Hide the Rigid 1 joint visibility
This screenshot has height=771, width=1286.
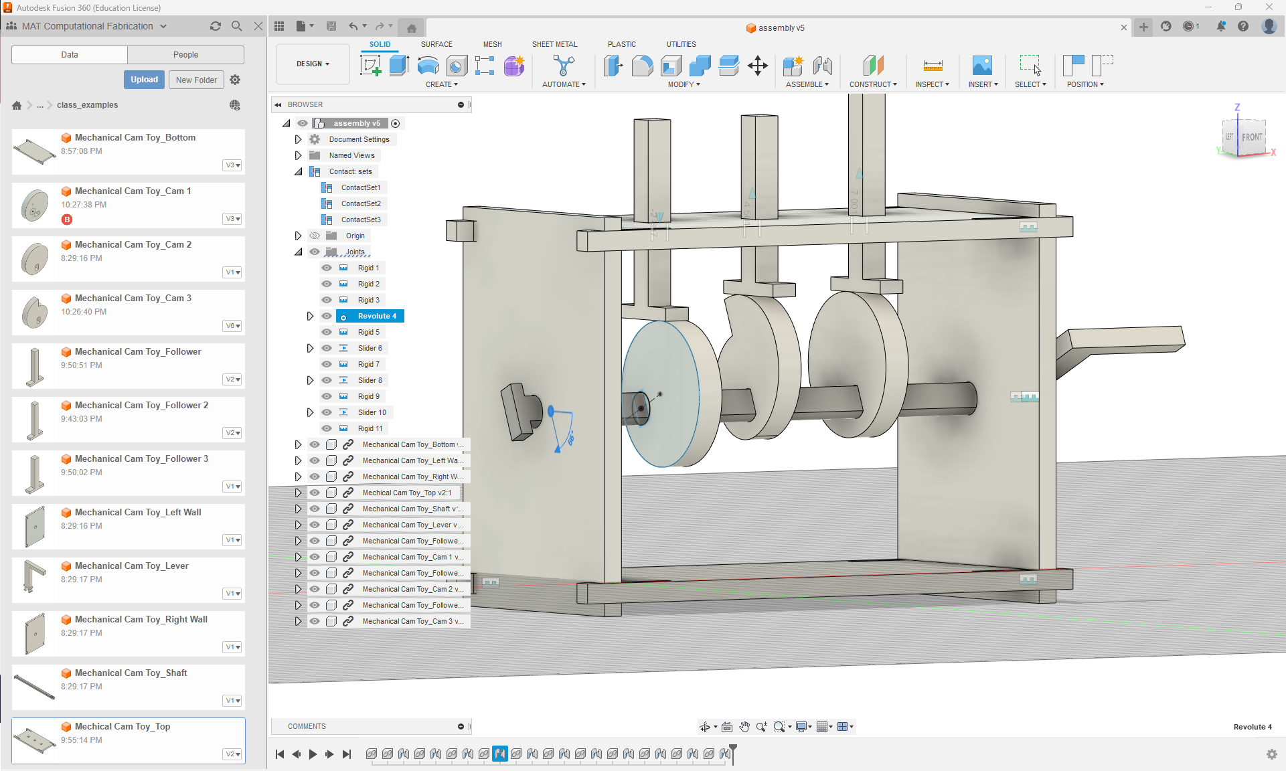(x=327, y=268)
